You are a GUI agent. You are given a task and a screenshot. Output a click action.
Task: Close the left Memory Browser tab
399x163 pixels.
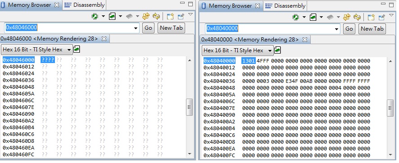pyautogui.click(x=57, y=5)
